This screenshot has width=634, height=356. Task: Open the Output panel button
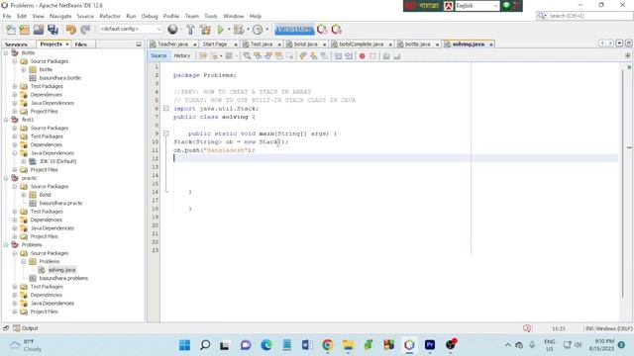tap(26, 328)
